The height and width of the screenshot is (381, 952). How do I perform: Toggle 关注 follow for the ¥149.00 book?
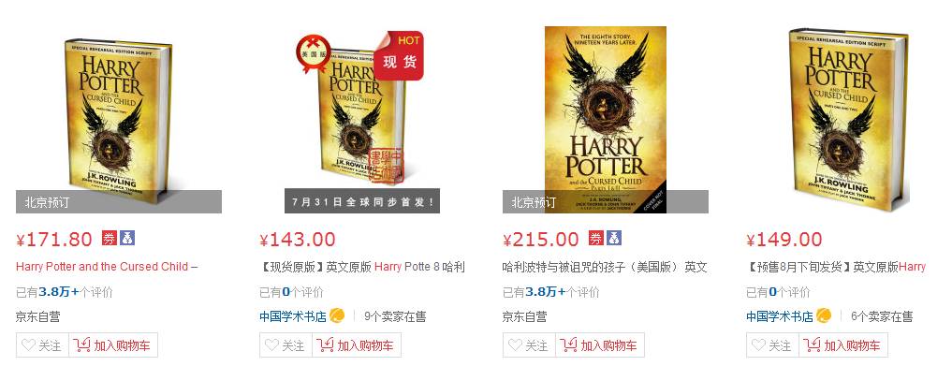pos(773,345)
